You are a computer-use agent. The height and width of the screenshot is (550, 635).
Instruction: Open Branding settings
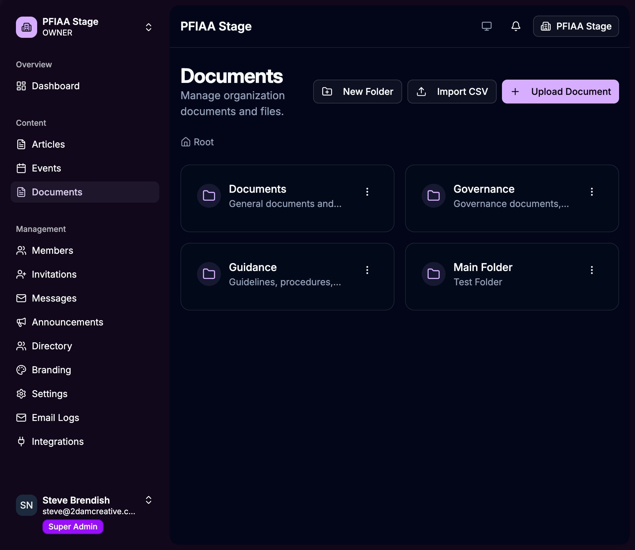85,370
